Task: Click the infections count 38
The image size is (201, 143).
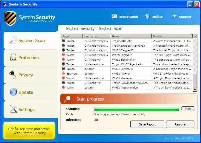Action: [96, 120]
